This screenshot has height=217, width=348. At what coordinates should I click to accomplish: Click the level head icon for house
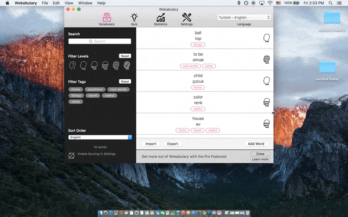(x=267, y=124)
